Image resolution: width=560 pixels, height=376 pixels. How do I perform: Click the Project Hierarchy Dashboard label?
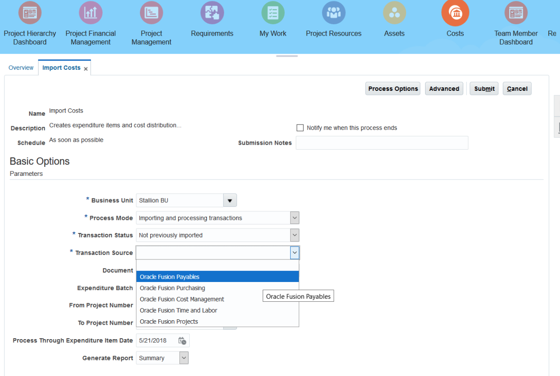click(30, 38)
